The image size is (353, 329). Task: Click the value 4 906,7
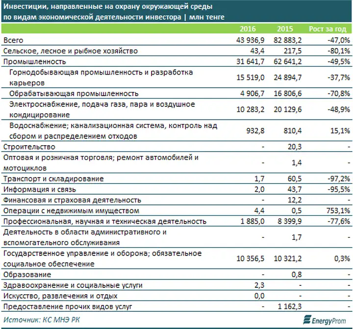coord(252,94)
